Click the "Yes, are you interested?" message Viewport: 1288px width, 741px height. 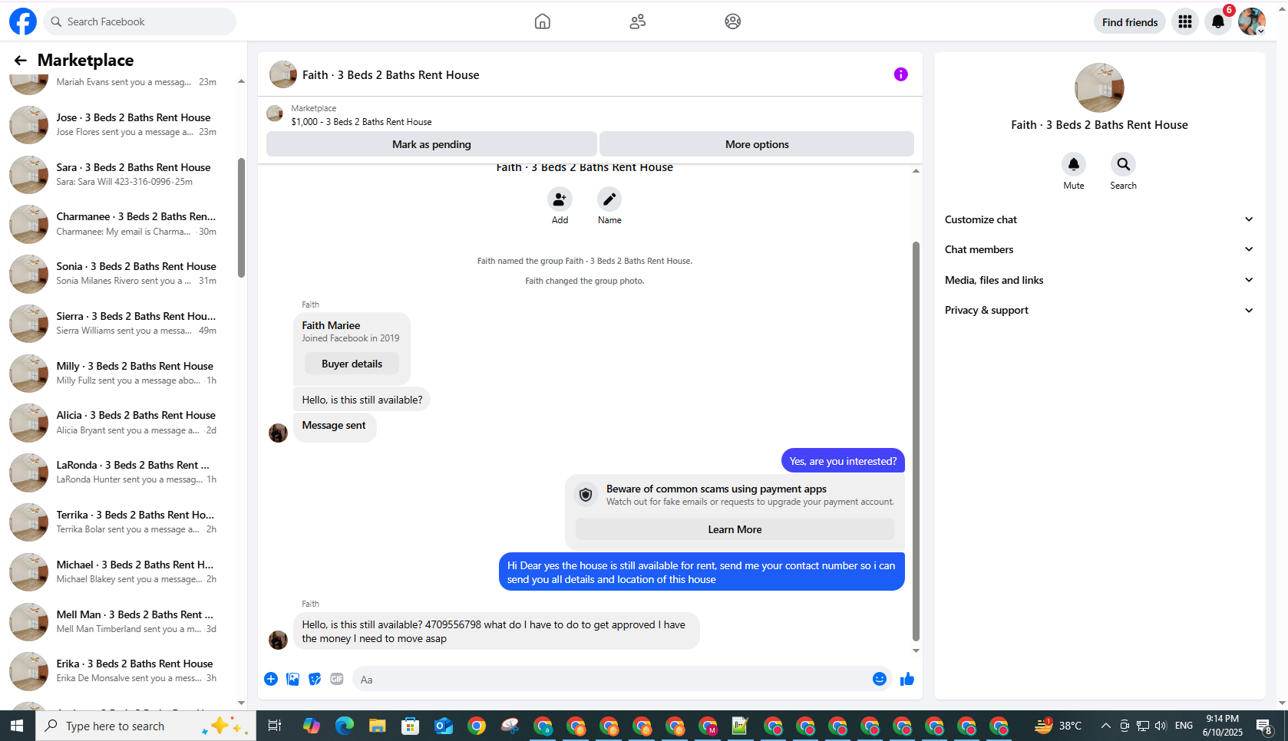pyautogui.click(x=843, y=461)
